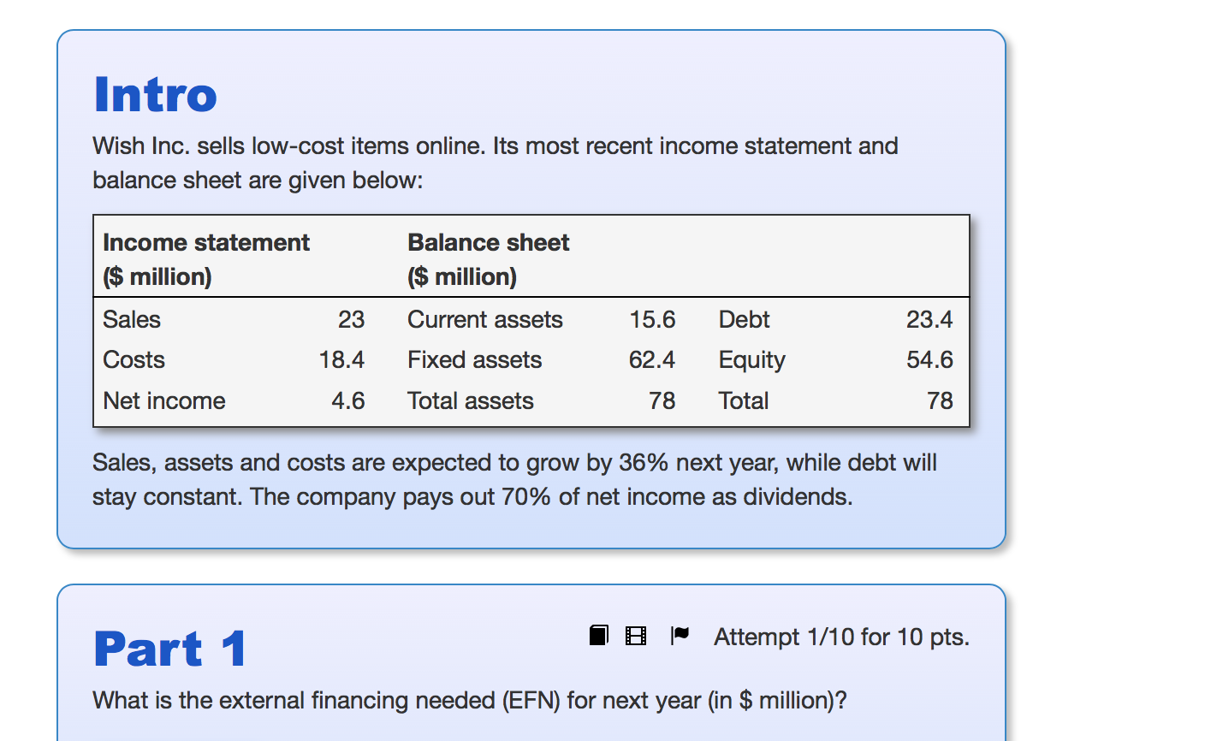Click the flag icon in Part 1
This screenshot has width=1205, height=741.
[680, 635]
